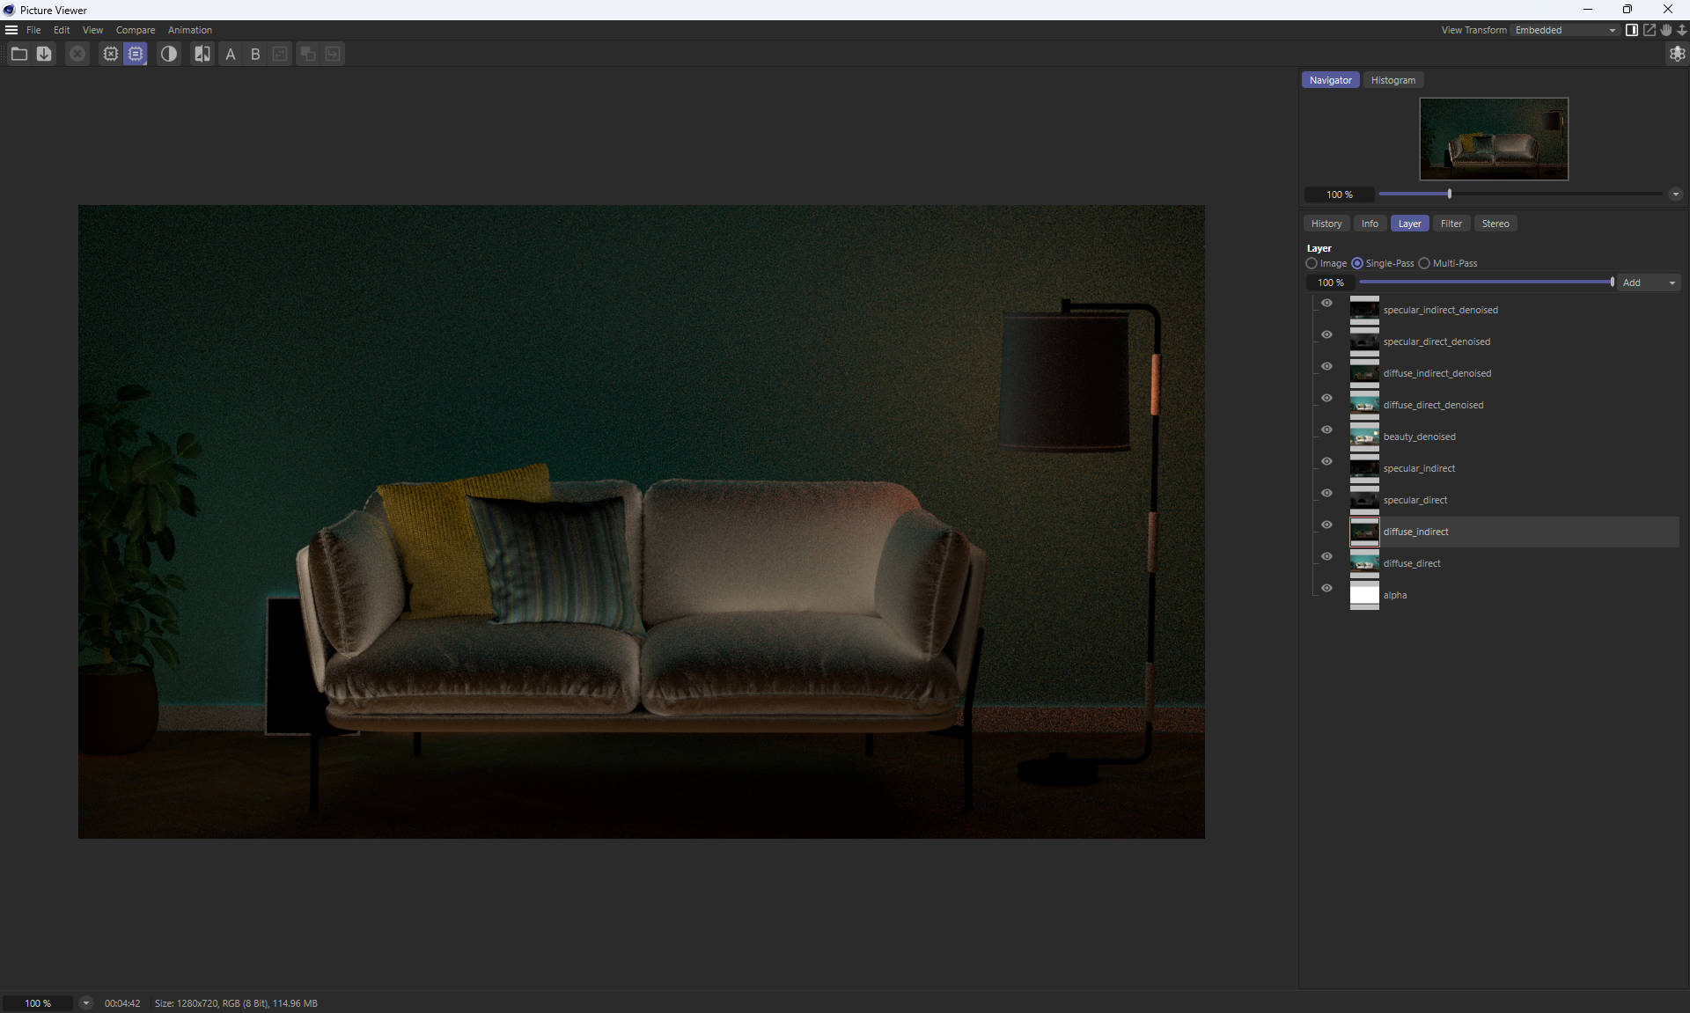Toggle the sidebar panel layout icon

(x=1631, y=30)
